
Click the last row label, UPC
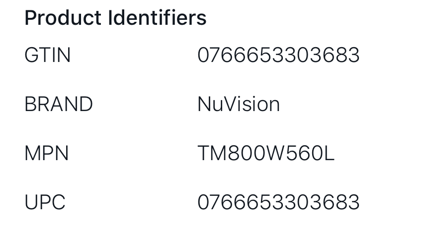[45, 202]
